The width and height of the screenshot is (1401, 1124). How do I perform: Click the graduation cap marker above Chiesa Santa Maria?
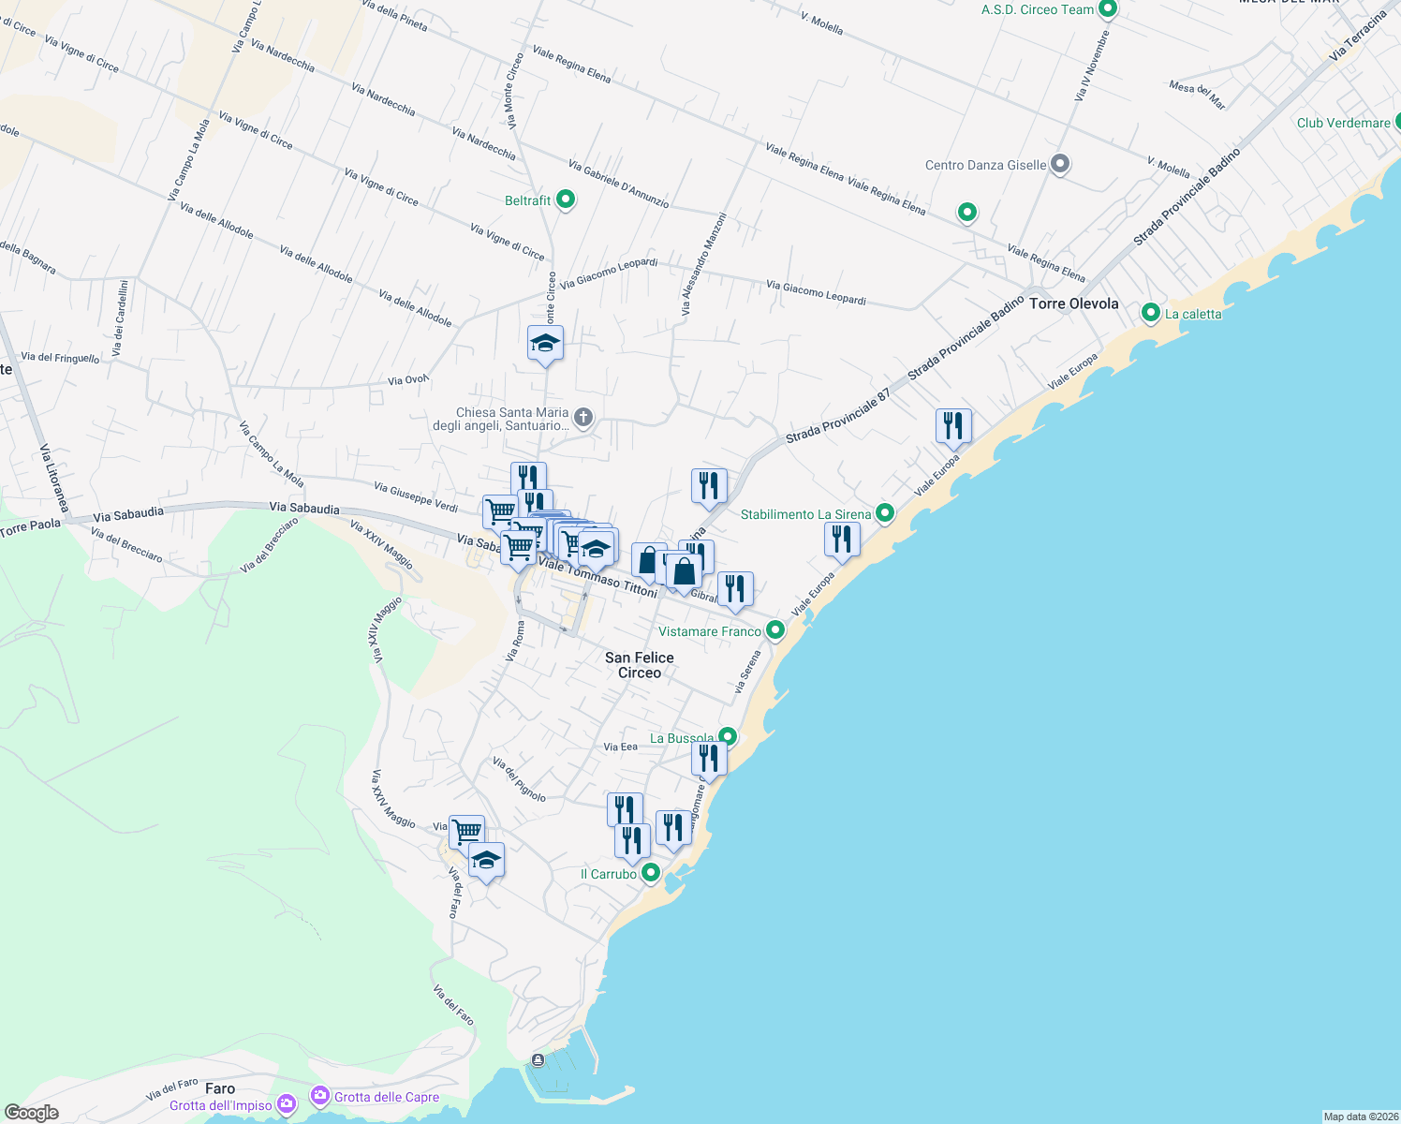544,343
